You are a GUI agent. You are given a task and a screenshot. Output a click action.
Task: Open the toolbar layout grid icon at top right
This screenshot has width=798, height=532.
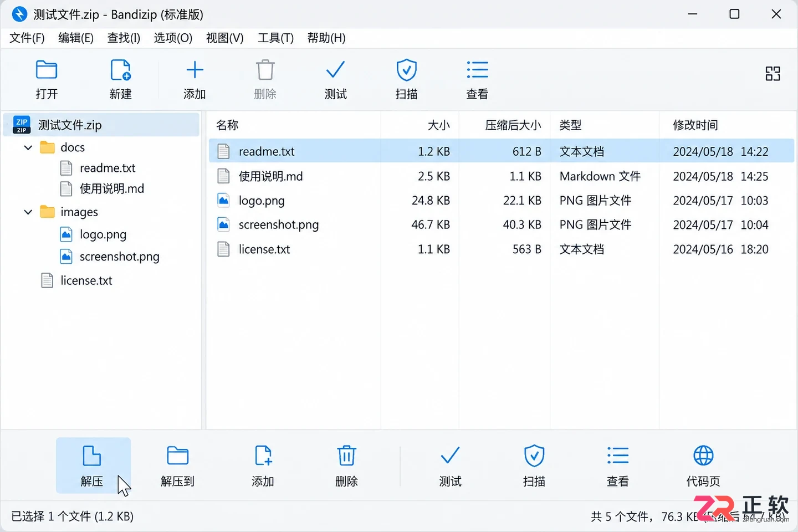coord(773,74)
